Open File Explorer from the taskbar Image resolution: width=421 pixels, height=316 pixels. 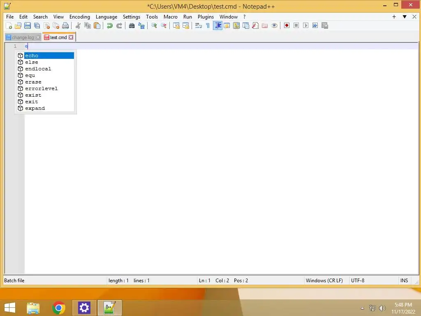33,308
